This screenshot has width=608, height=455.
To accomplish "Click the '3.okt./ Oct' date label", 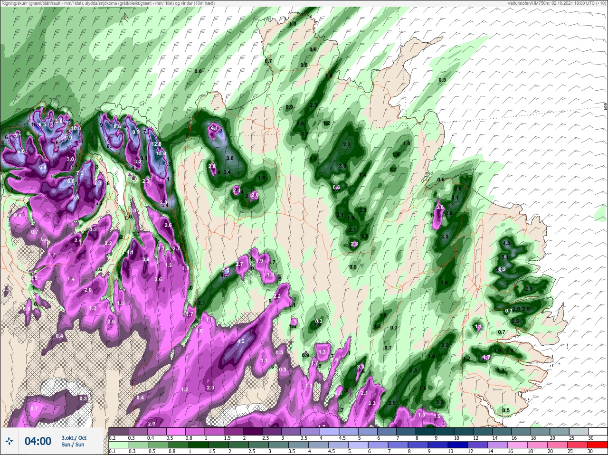I will (74, 438).
